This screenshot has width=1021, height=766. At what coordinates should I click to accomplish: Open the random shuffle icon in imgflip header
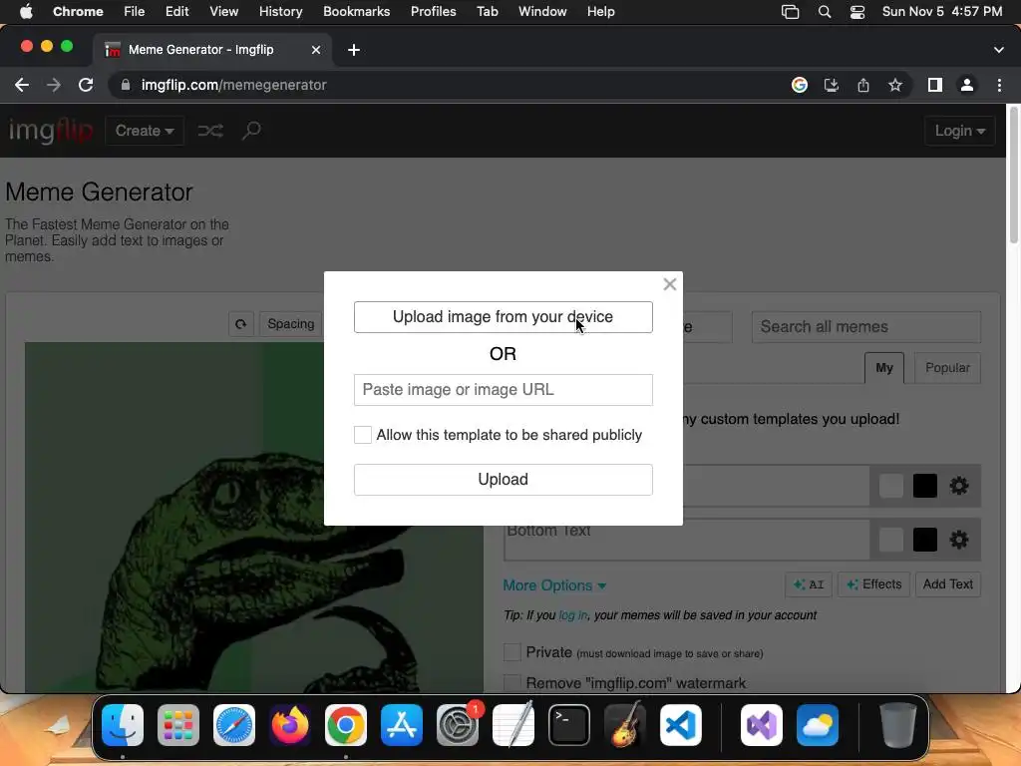click(210, 131)
